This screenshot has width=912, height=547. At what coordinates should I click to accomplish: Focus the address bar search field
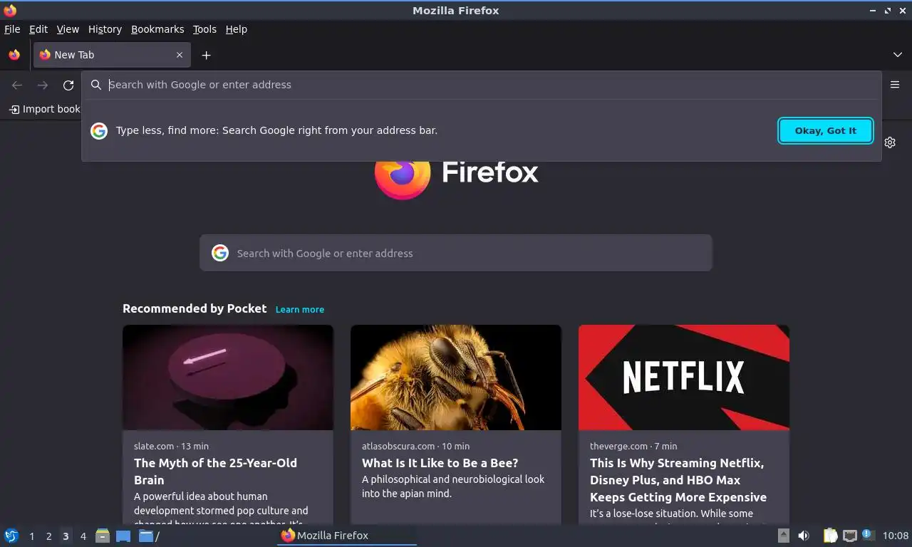coord(481,85)
